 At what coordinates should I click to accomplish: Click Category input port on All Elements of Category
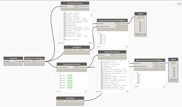pos(28,62)
